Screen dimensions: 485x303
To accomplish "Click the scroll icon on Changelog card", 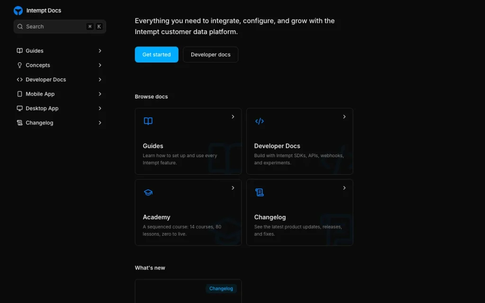I will (260, 192).
